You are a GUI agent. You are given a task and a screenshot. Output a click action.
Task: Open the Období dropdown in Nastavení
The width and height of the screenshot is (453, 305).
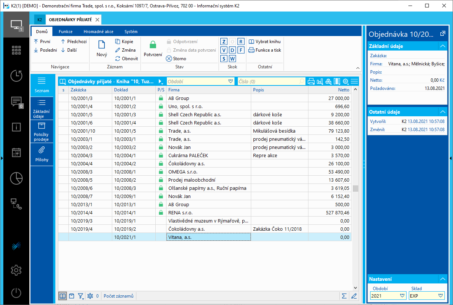(x=402, y=296)
